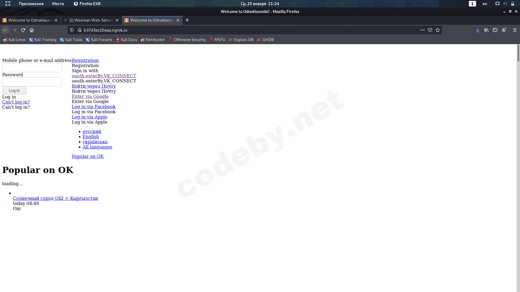Focus the mobile phone or e-mail field
The height and width of the screenshot is (292, 520).
pos(32,67)
